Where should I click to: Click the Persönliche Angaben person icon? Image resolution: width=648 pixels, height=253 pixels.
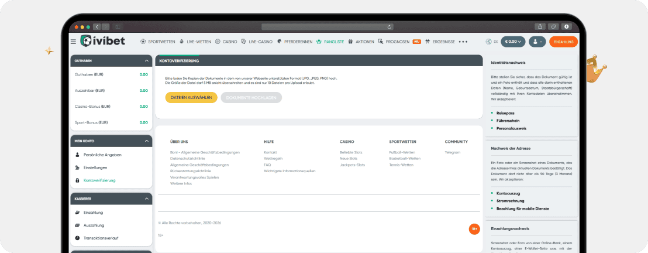pyautogui.click(x=77, y=155)
